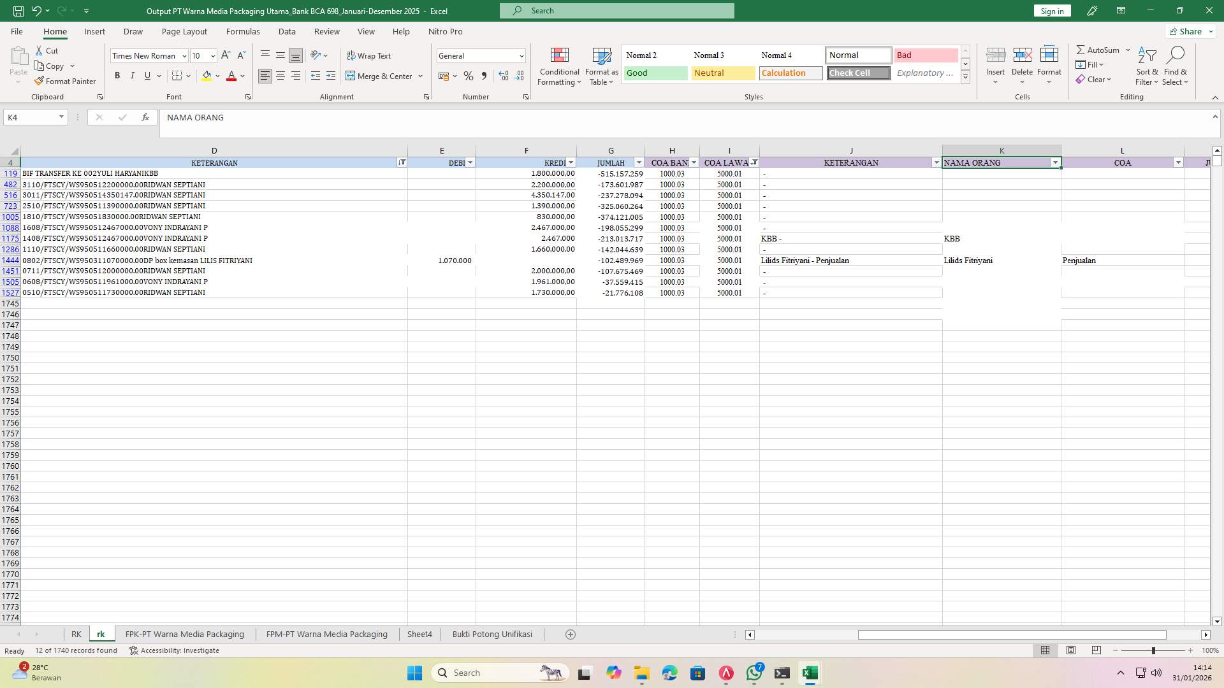Switch to the Formulas ribbon tab

(243, 31)
